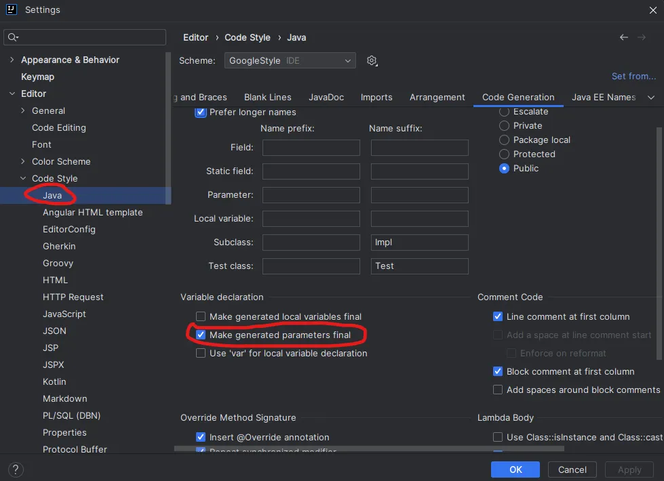Select the Public visibility radio button
Screen dimensions: 664x481
click(x=504, y=168)
